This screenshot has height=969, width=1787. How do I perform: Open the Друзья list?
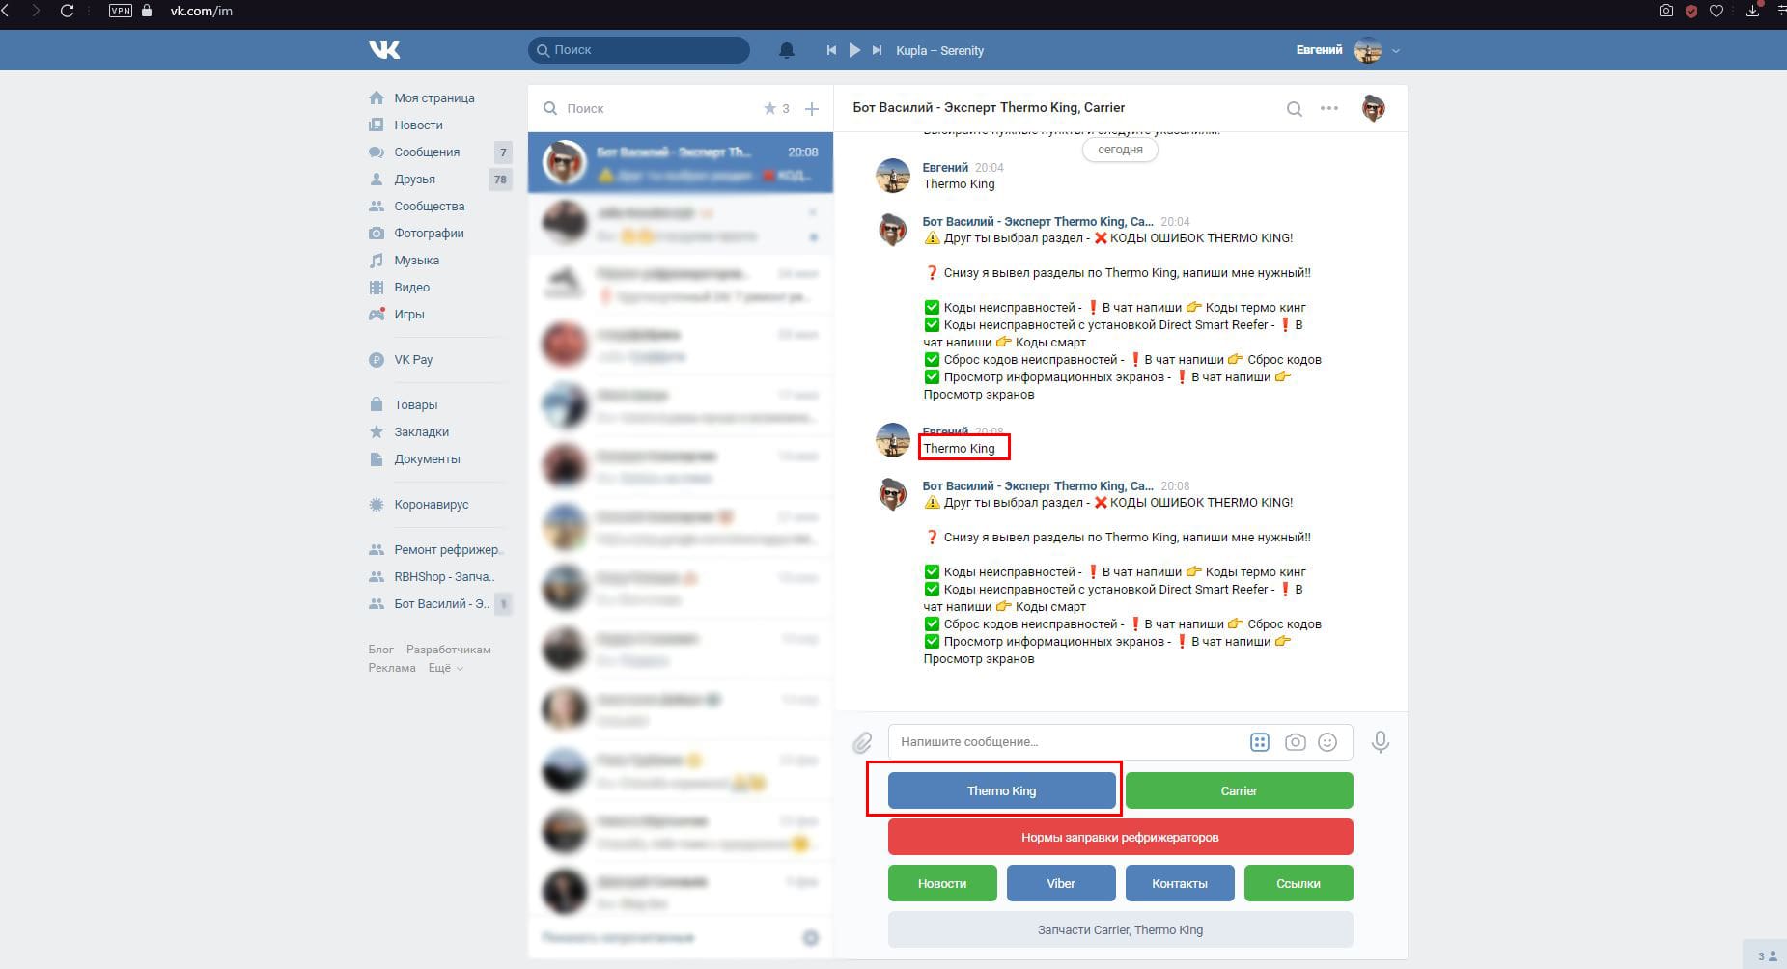point(414,179)
